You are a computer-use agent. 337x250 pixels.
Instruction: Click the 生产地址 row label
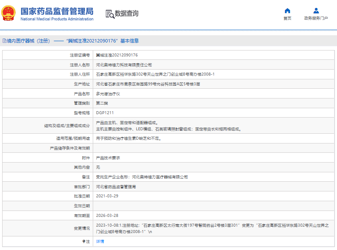tap(82, 84)
